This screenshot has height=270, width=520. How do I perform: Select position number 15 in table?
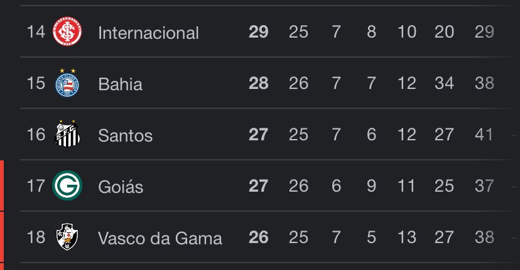pyautogui.click(x=35, y=83)
